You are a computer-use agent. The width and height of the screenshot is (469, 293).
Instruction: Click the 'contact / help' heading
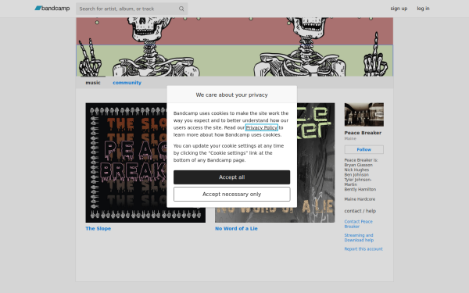(x=360, y=211)
